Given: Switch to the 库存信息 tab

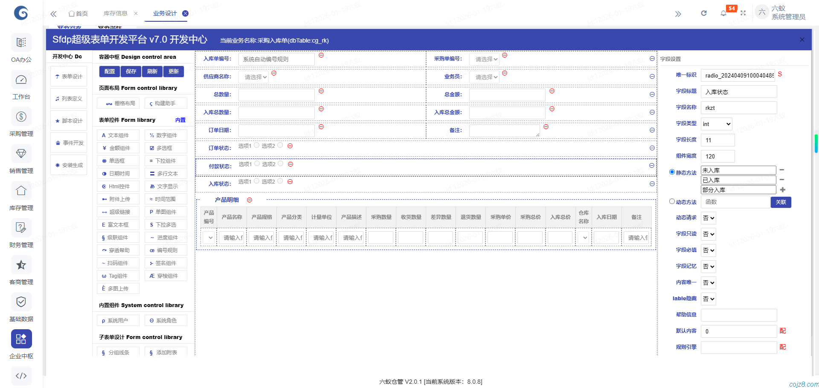Looking at the screenshot, I should [116, 13].
